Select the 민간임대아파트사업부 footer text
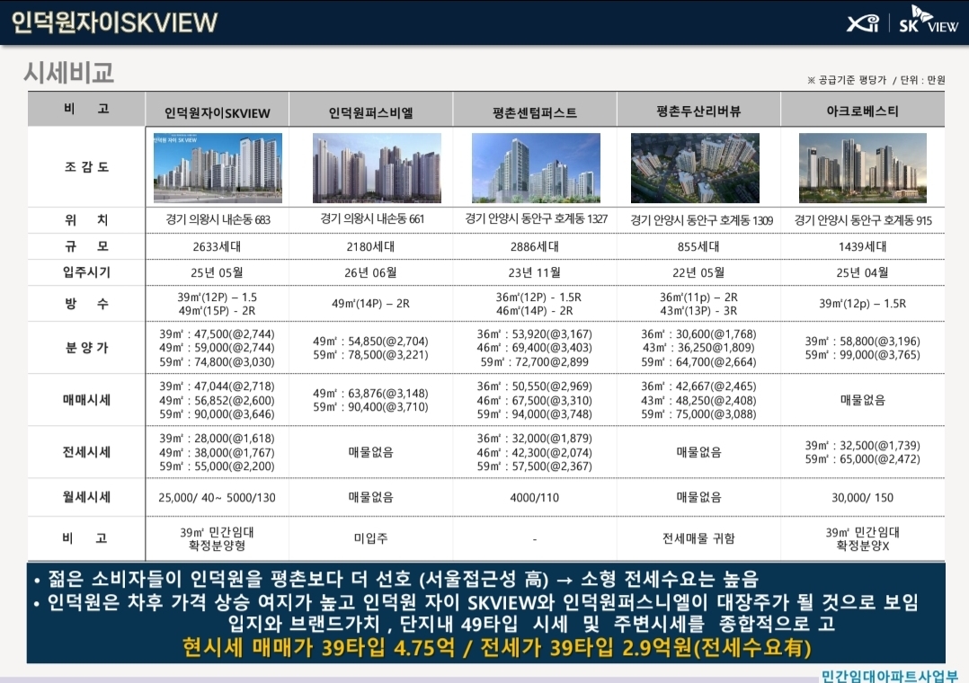 click(x=890, y=676)
